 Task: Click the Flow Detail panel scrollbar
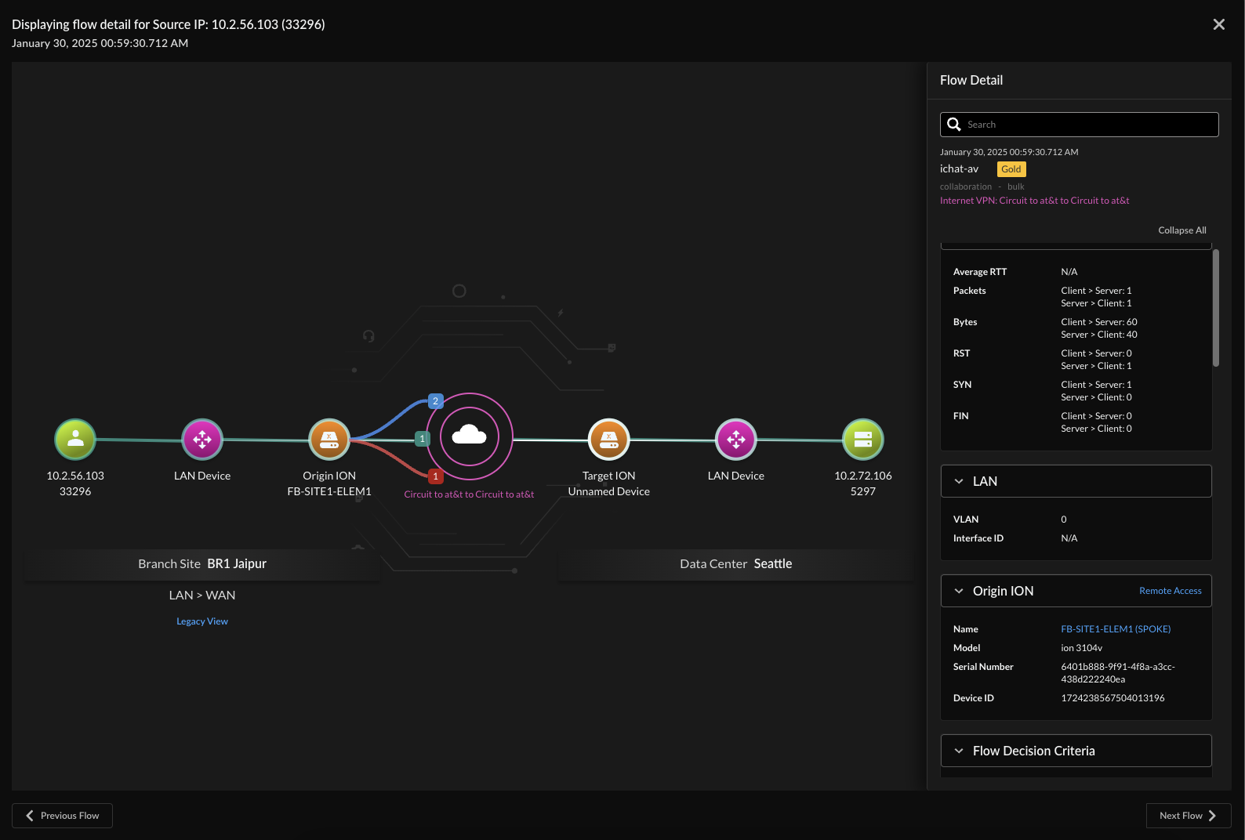1216,308
